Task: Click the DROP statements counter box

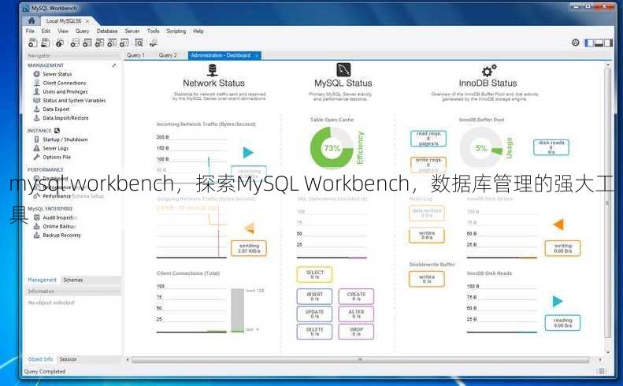Action: [357, 332]
